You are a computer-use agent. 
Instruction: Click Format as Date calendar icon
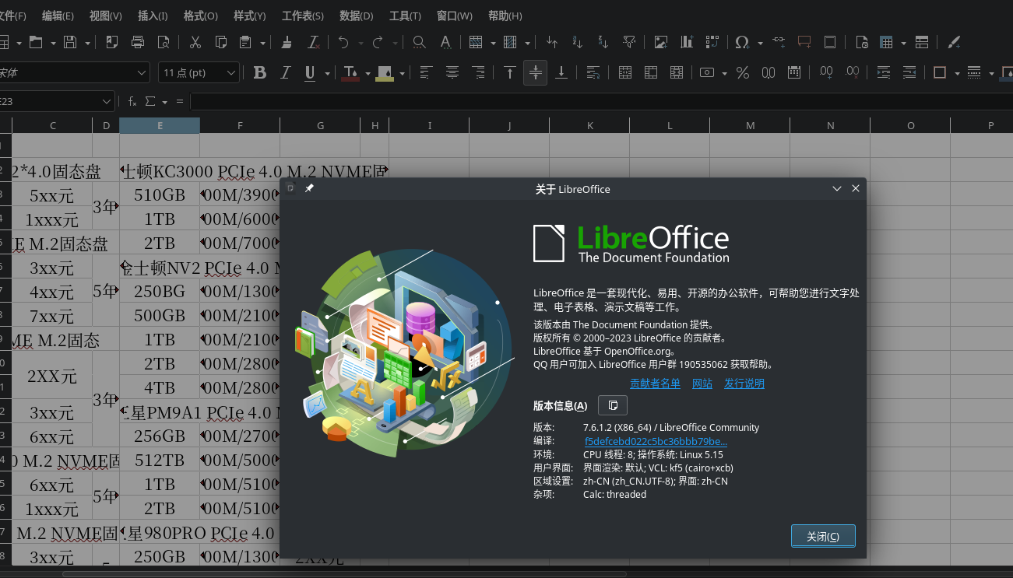click(x=794, y=72)
